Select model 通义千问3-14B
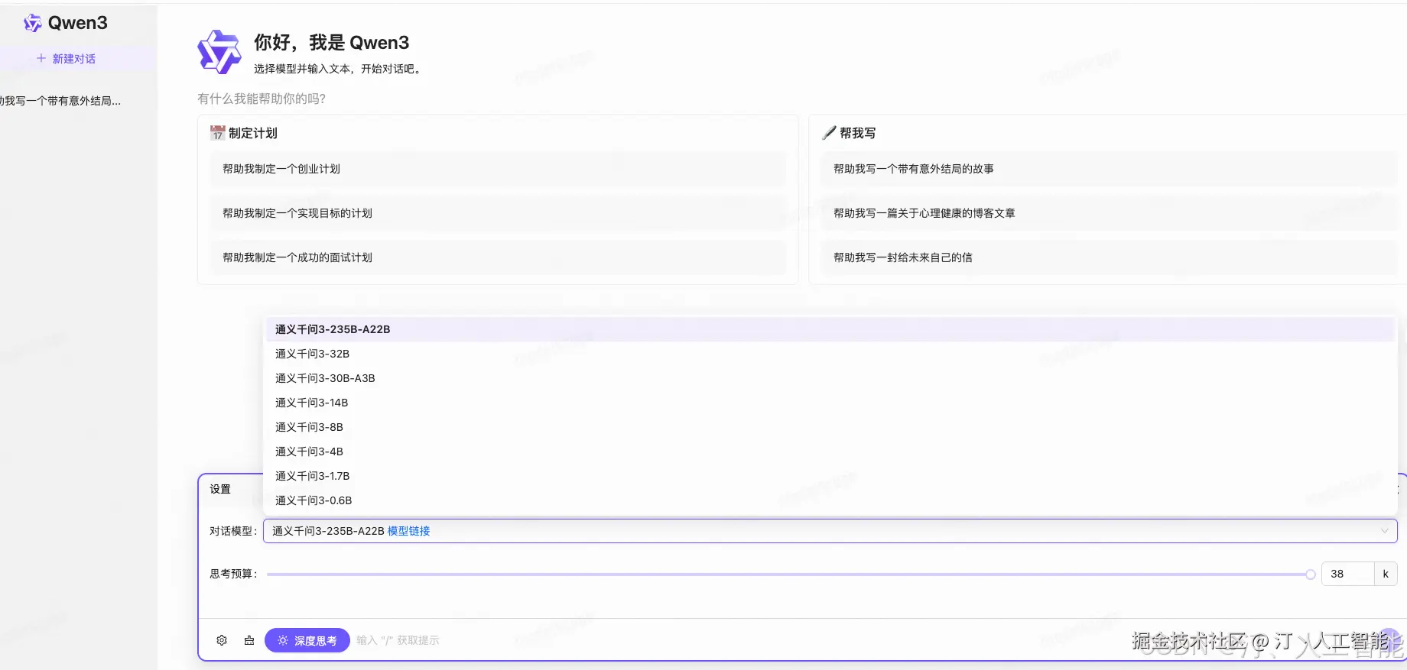Viewport: 1407px width, 670px height. coord(830,403)
